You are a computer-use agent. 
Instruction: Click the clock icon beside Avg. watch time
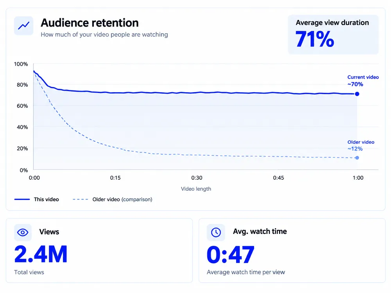click(216, 232)
